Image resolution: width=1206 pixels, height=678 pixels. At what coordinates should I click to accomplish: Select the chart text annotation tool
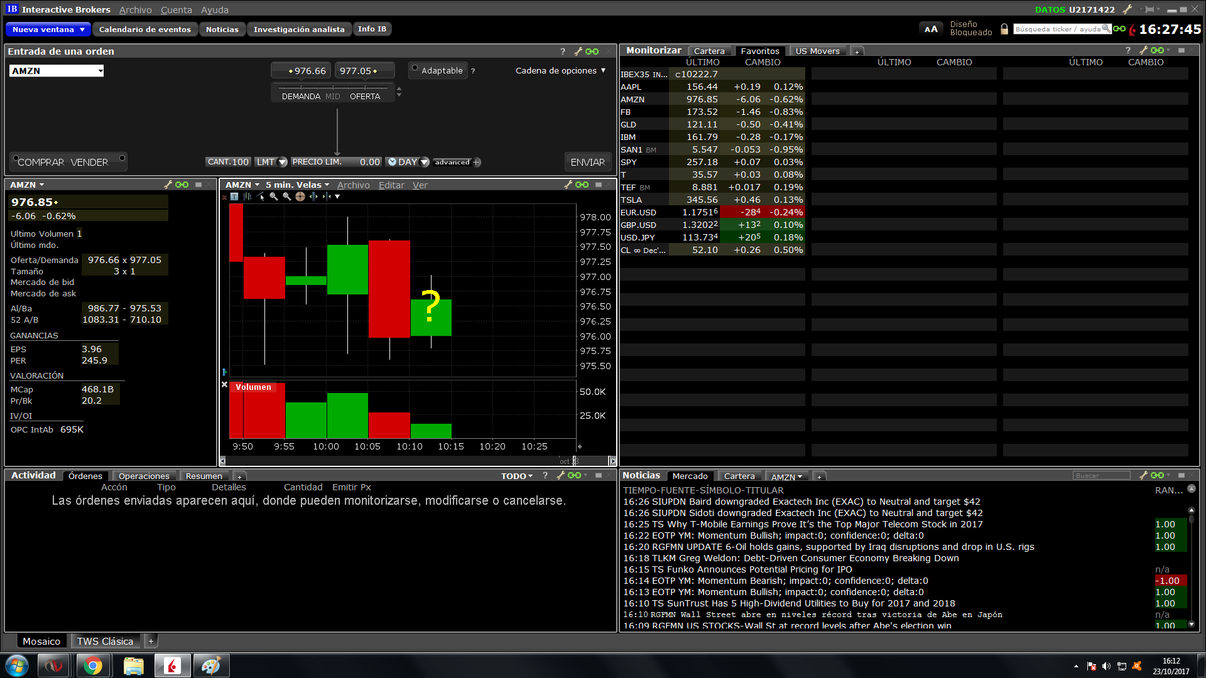click(234, 196)
